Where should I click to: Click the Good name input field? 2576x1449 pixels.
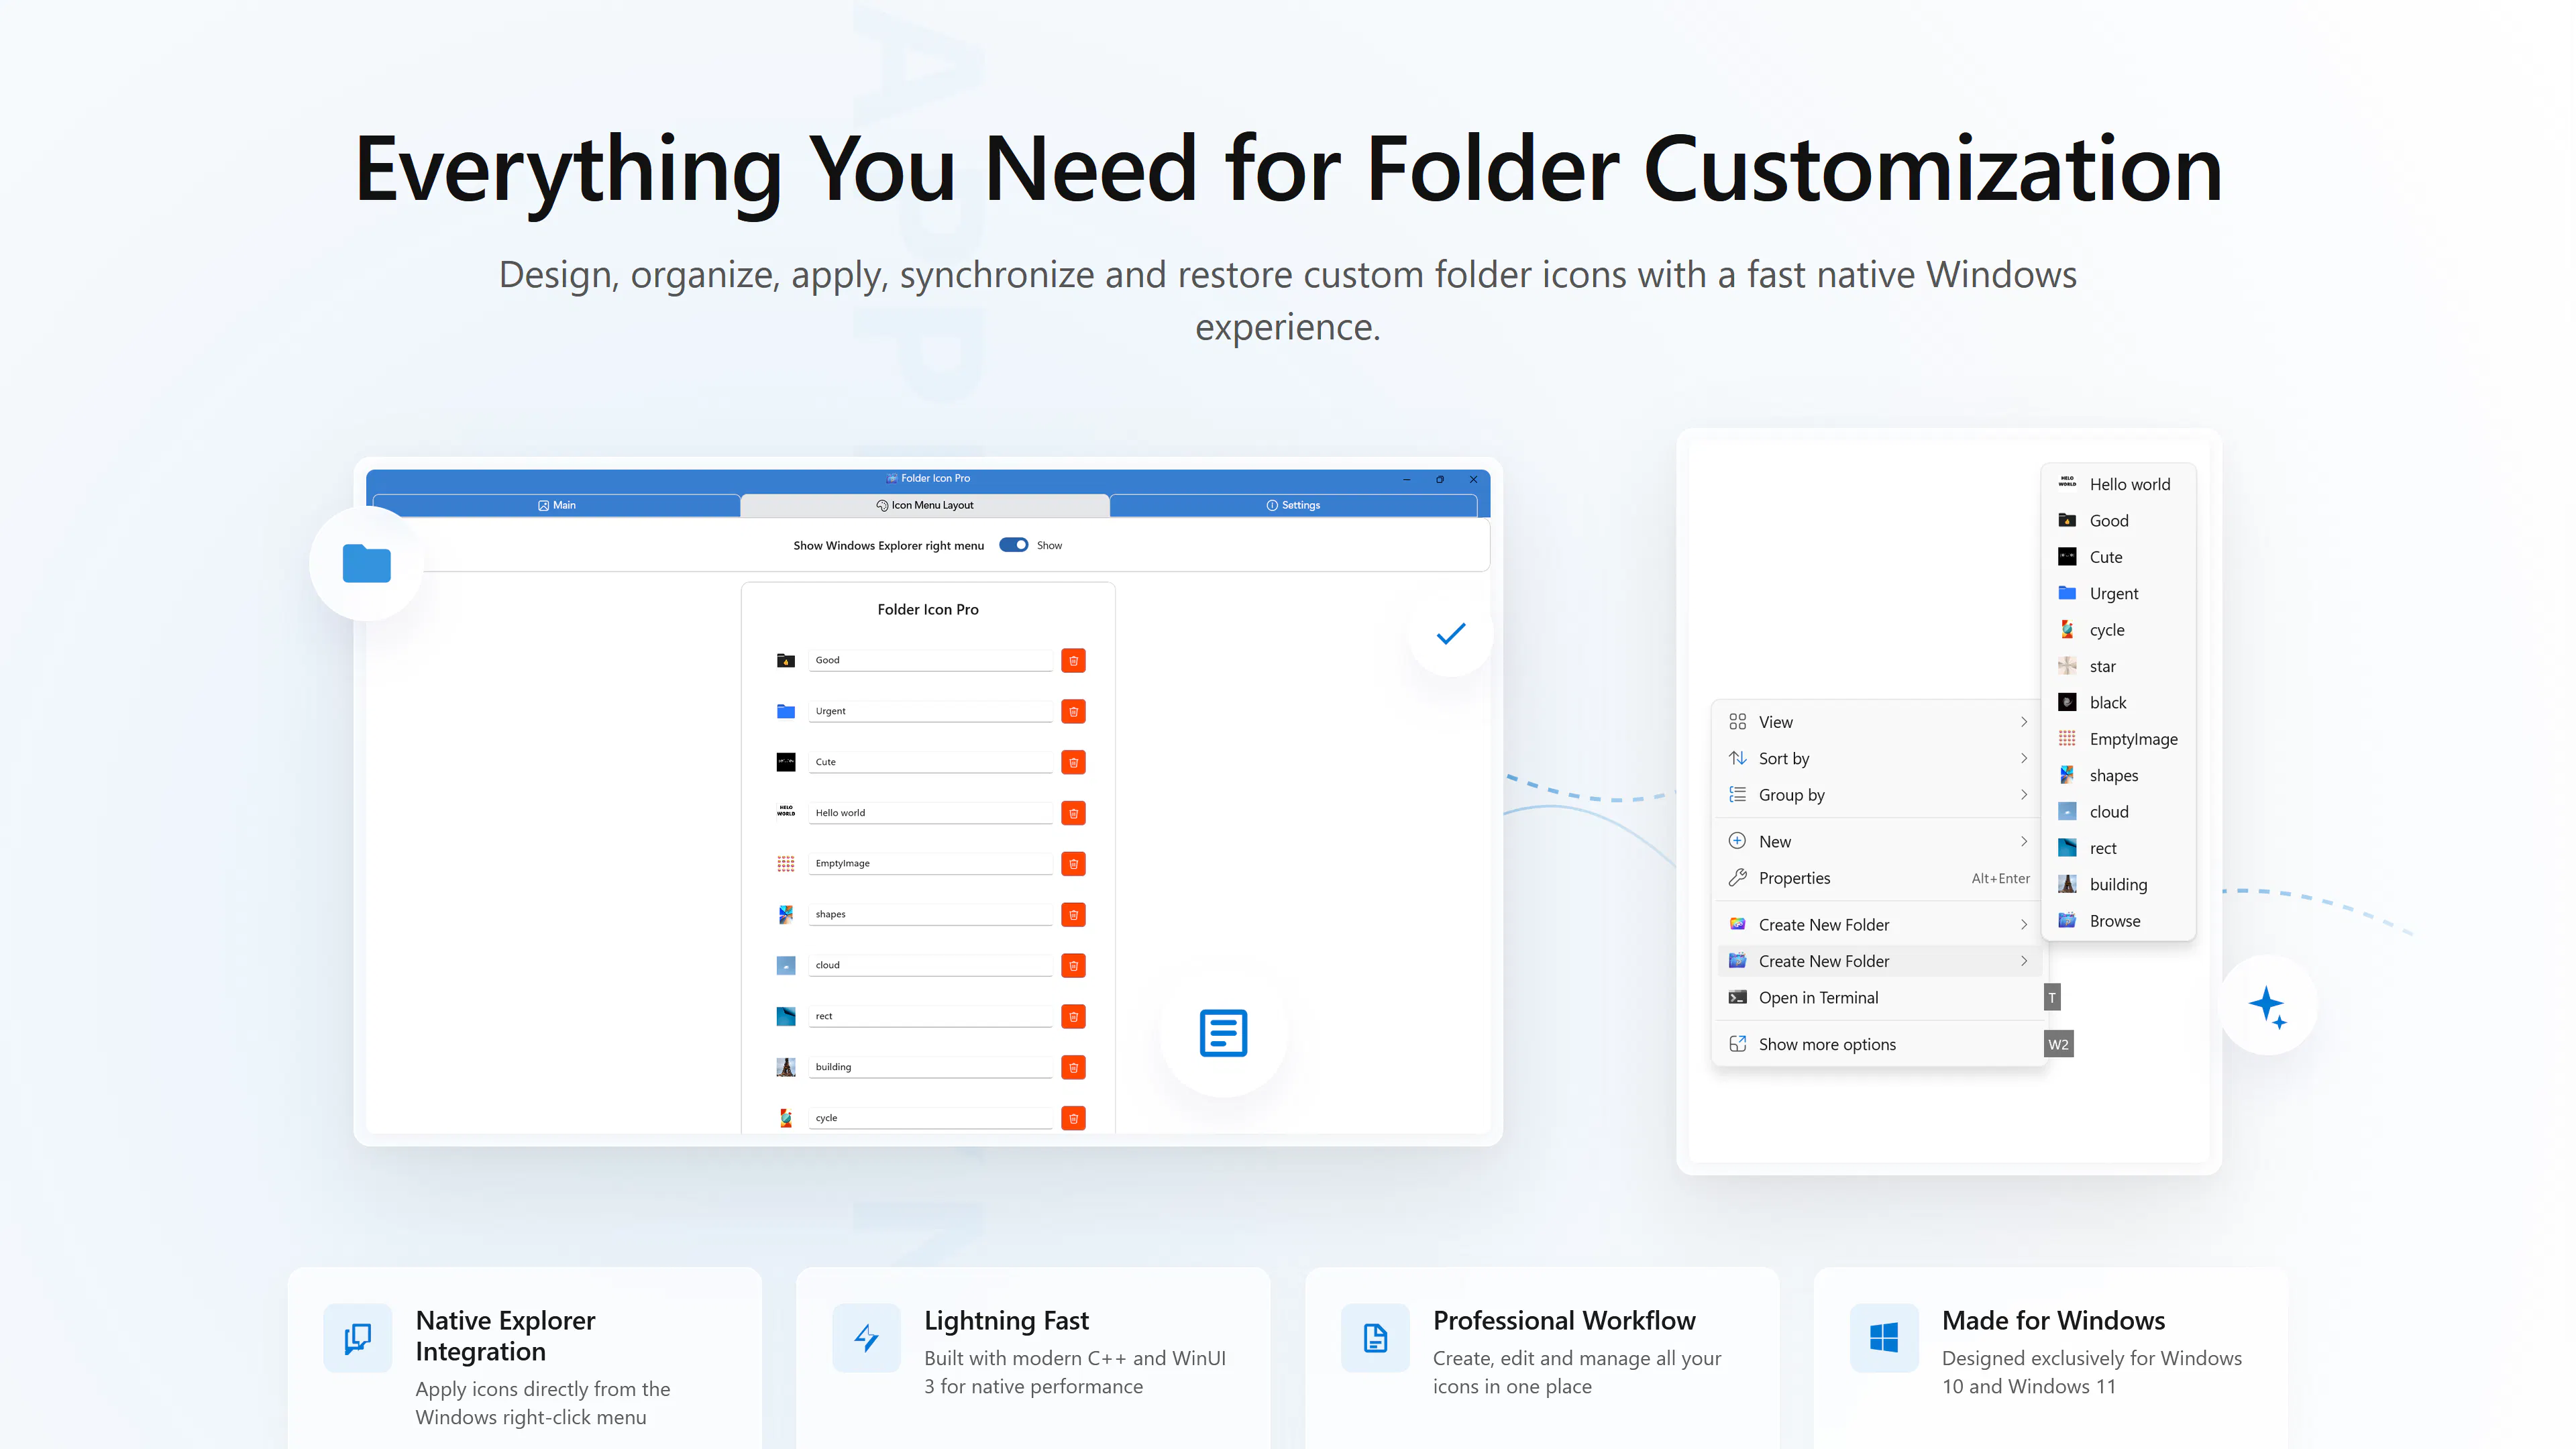[930, 660]
